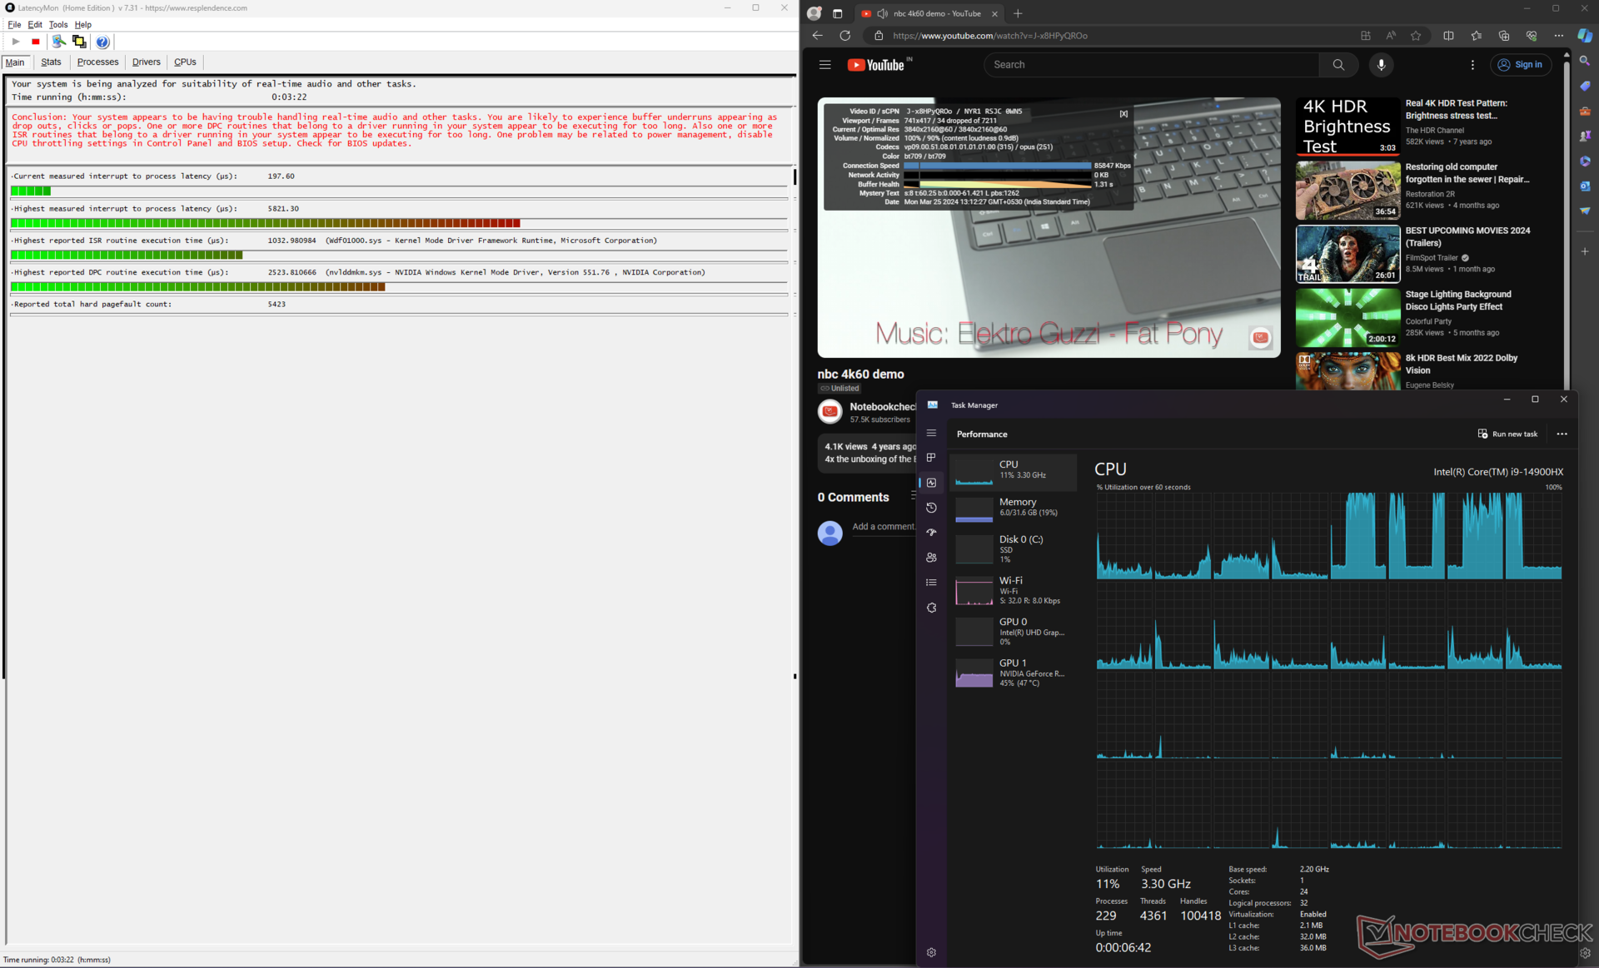Switch to the Drivers tab in LatencyMon
The width and height of the screenshot is (1599, 968).
click(146, 62)
